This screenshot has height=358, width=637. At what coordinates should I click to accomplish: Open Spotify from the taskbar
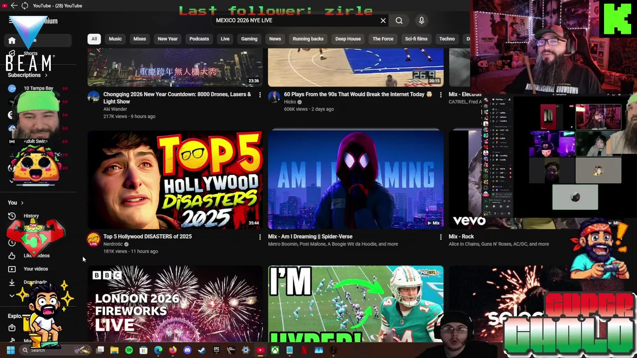[129, 350]
